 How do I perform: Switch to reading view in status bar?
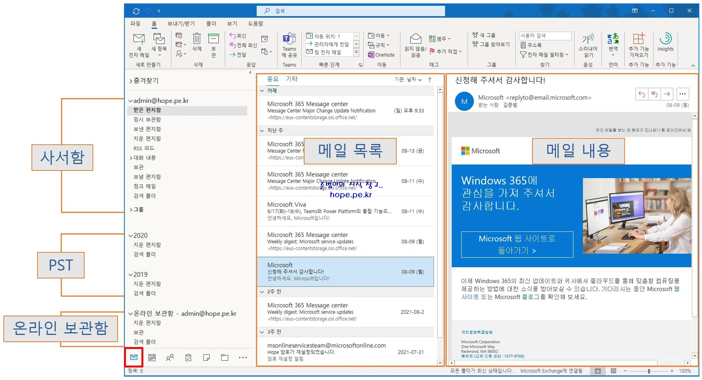pos(613,371)
